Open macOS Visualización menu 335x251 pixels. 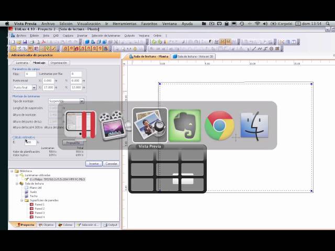89,24
